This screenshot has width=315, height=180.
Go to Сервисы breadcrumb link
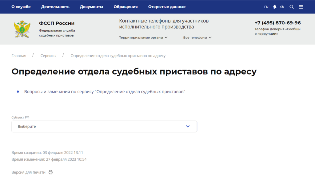48,56
